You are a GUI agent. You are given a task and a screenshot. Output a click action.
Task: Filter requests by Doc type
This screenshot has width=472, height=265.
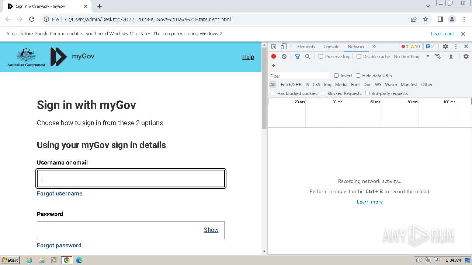coord(367,85)
